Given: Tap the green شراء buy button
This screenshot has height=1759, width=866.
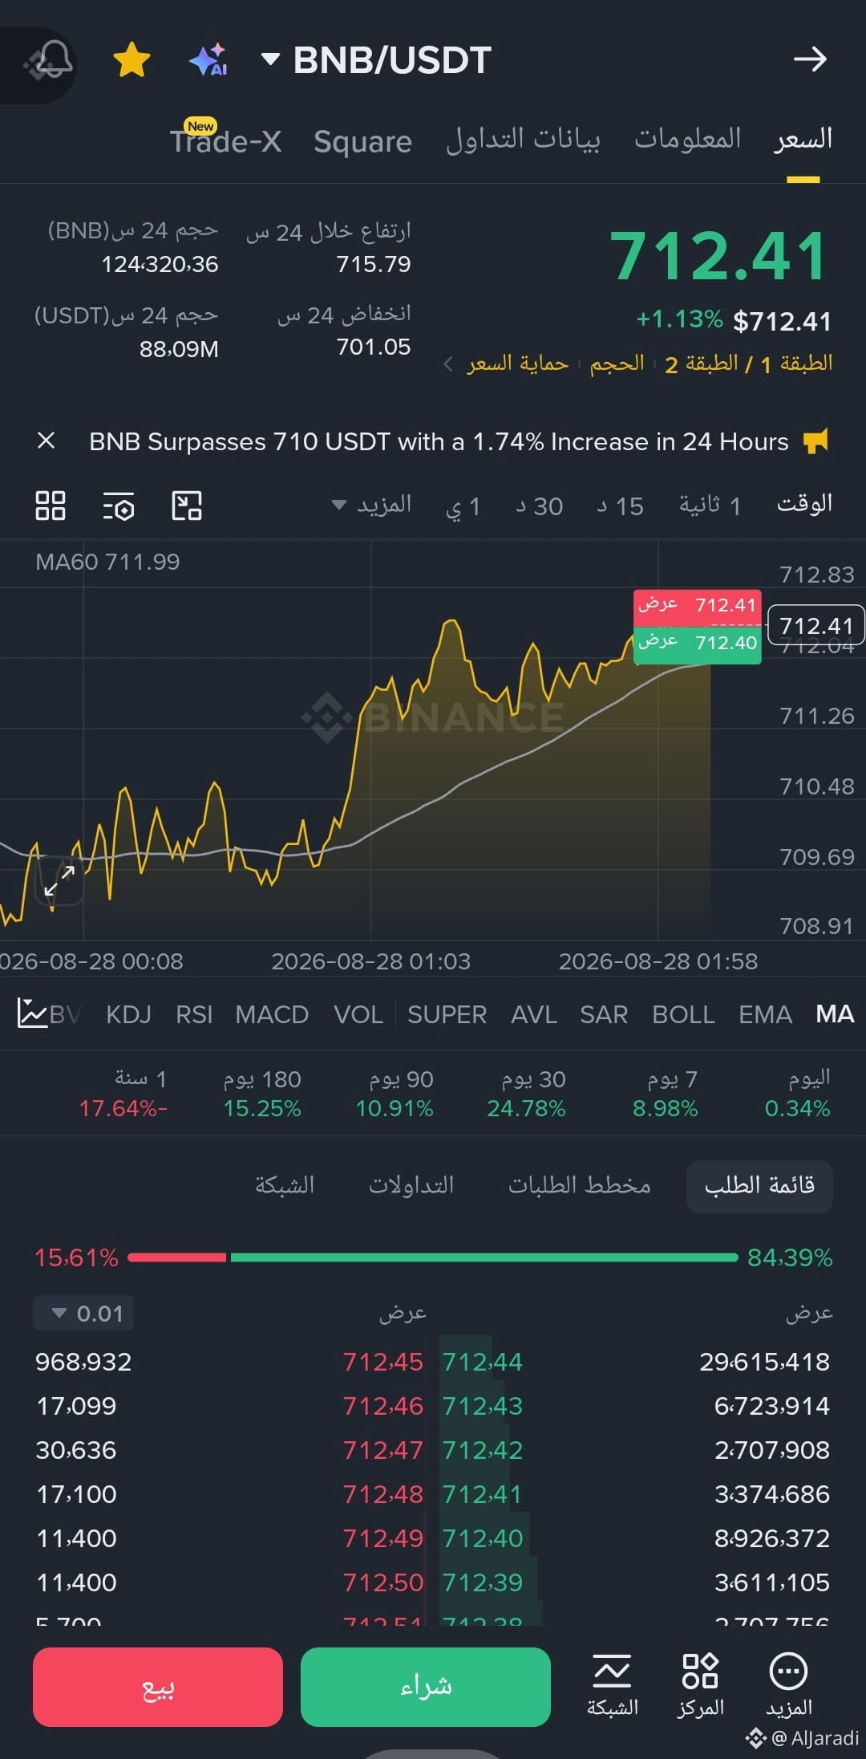Looking at the screenshot, I should pyautogui.click(x=426, y=1687).
